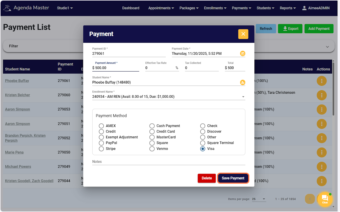The image size is (340, 212).
Task: Open the actions menu for Kristen Belcher's payment
Action: coord(322,95)
